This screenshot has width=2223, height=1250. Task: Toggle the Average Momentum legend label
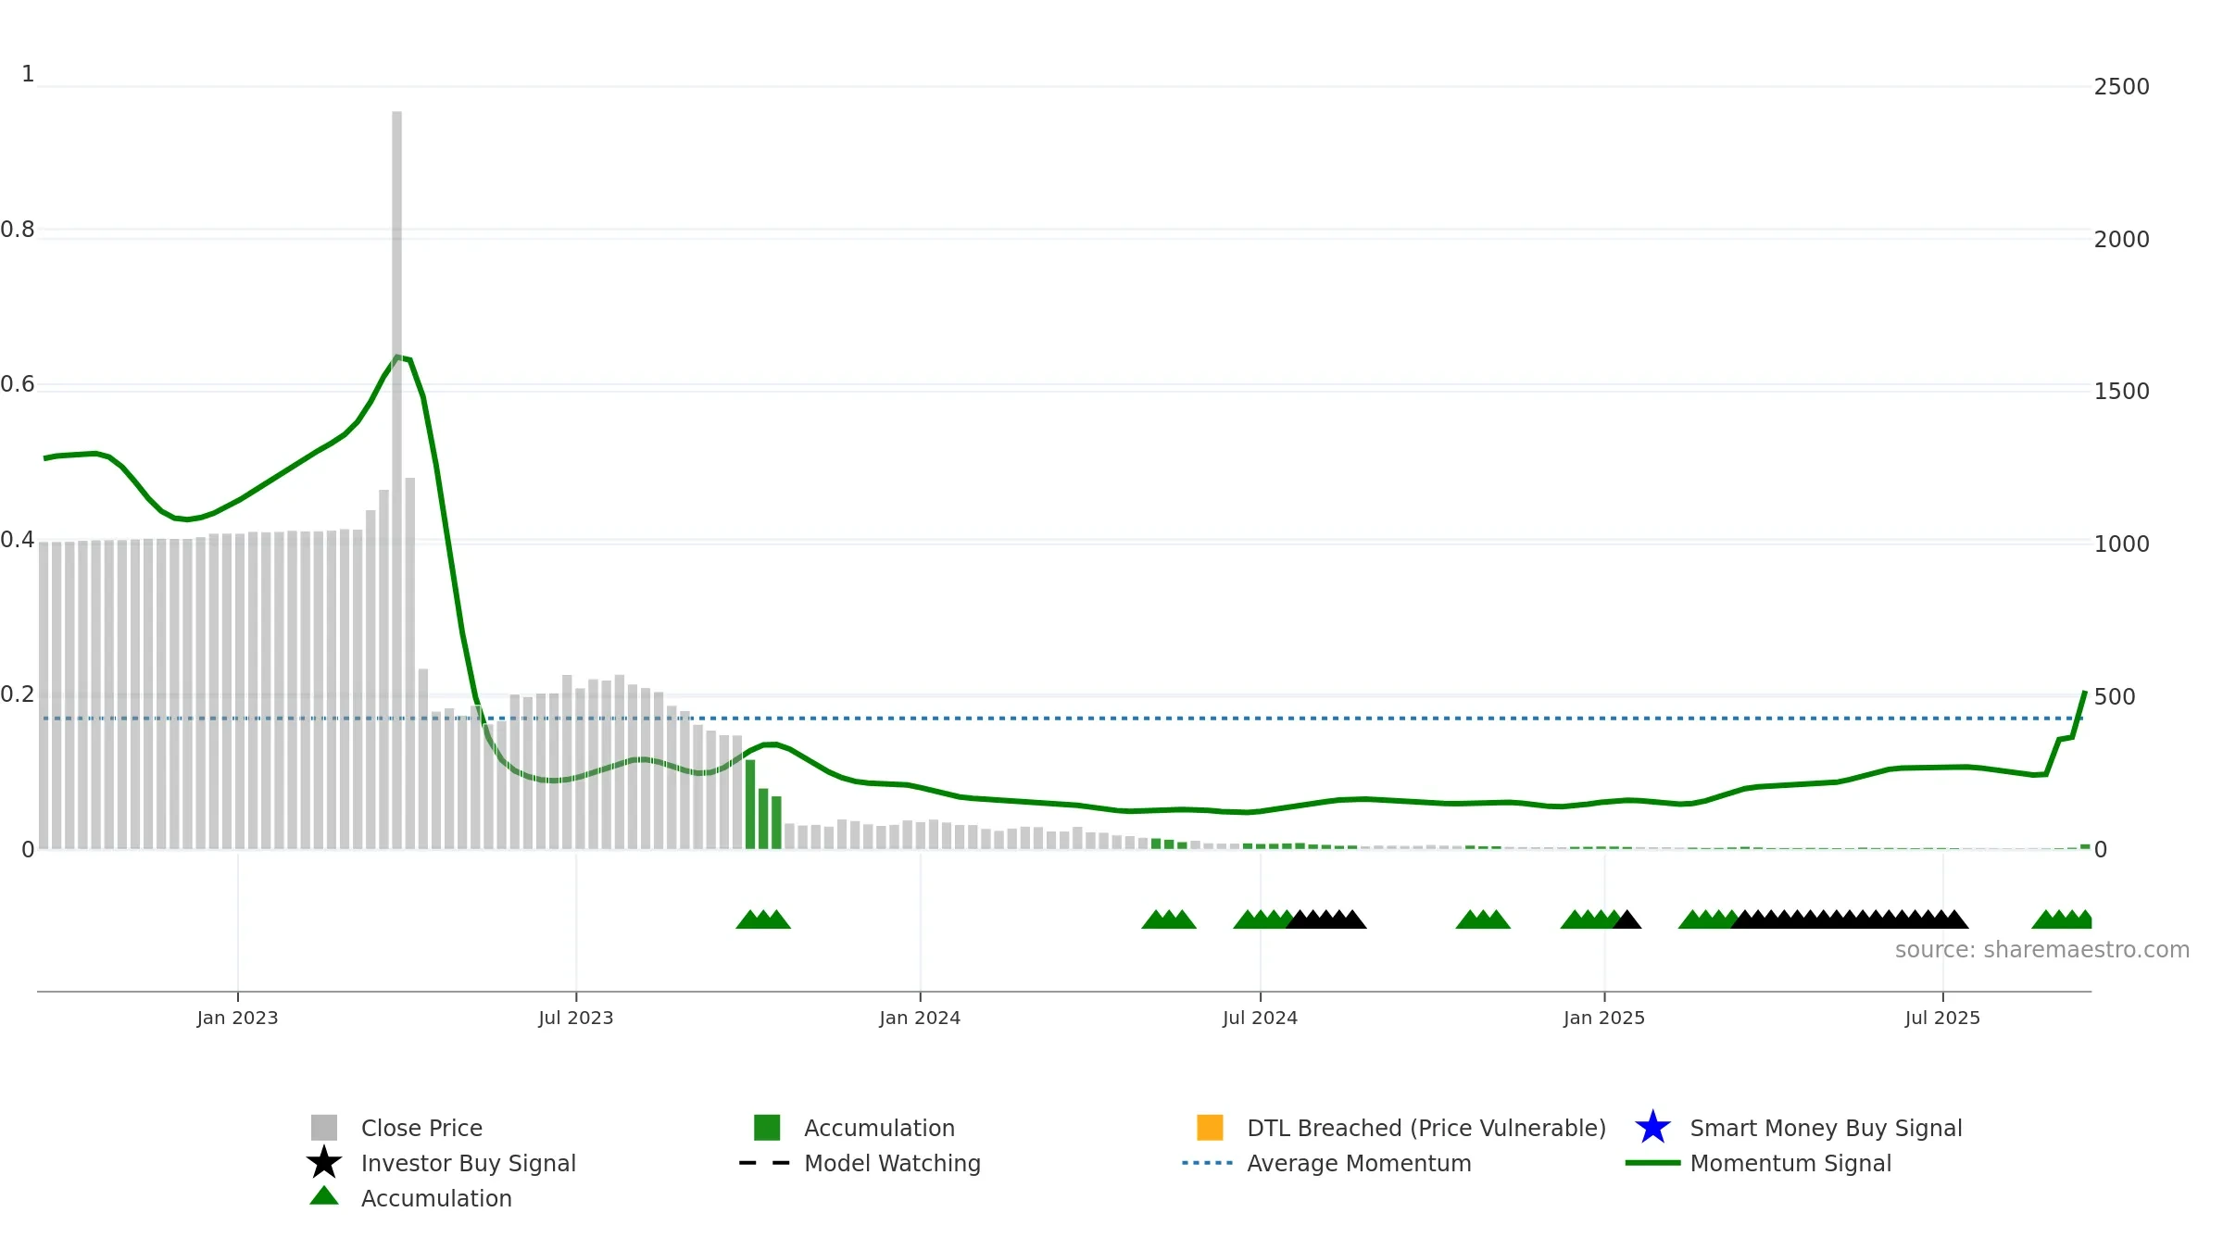1359,1163
